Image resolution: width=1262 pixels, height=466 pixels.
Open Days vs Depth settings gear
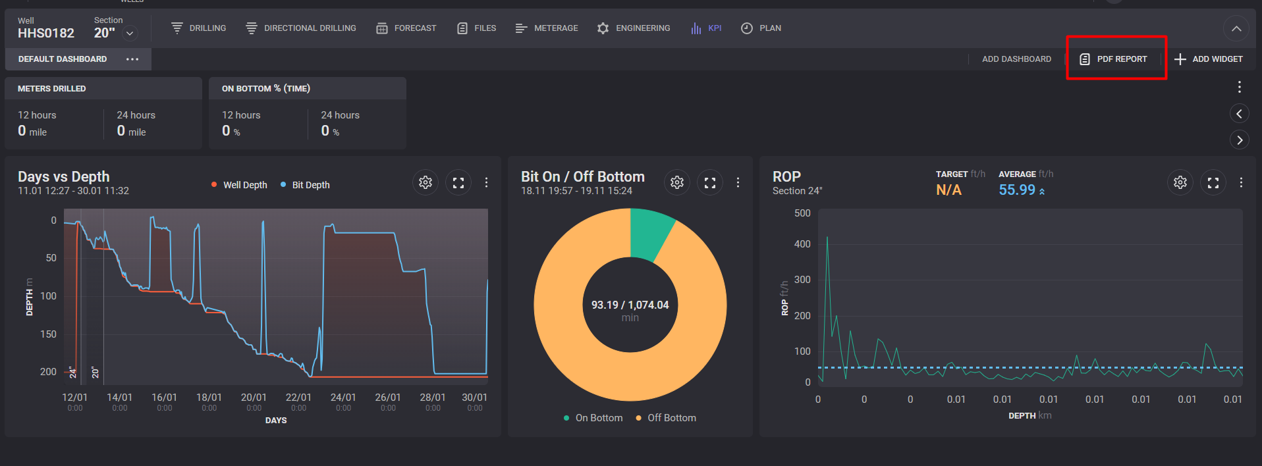(x=425, y=182)
